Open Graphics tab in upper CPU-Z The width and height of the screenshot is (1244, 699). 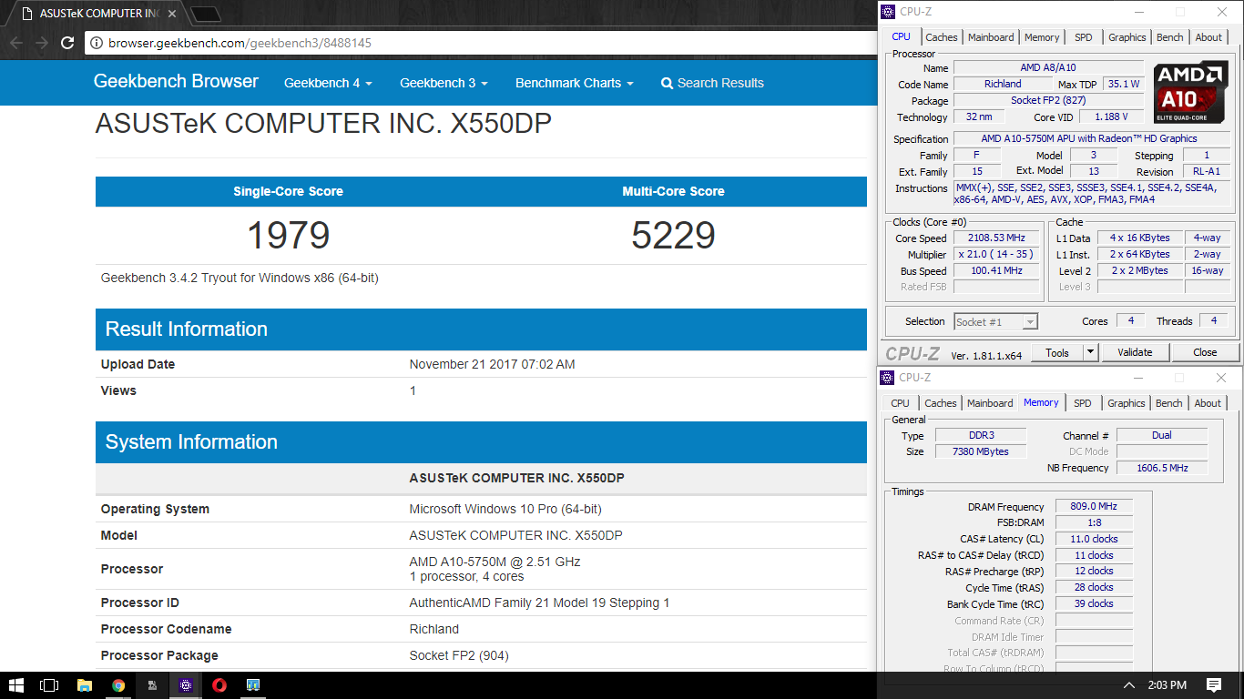[x=1127, y=37]
